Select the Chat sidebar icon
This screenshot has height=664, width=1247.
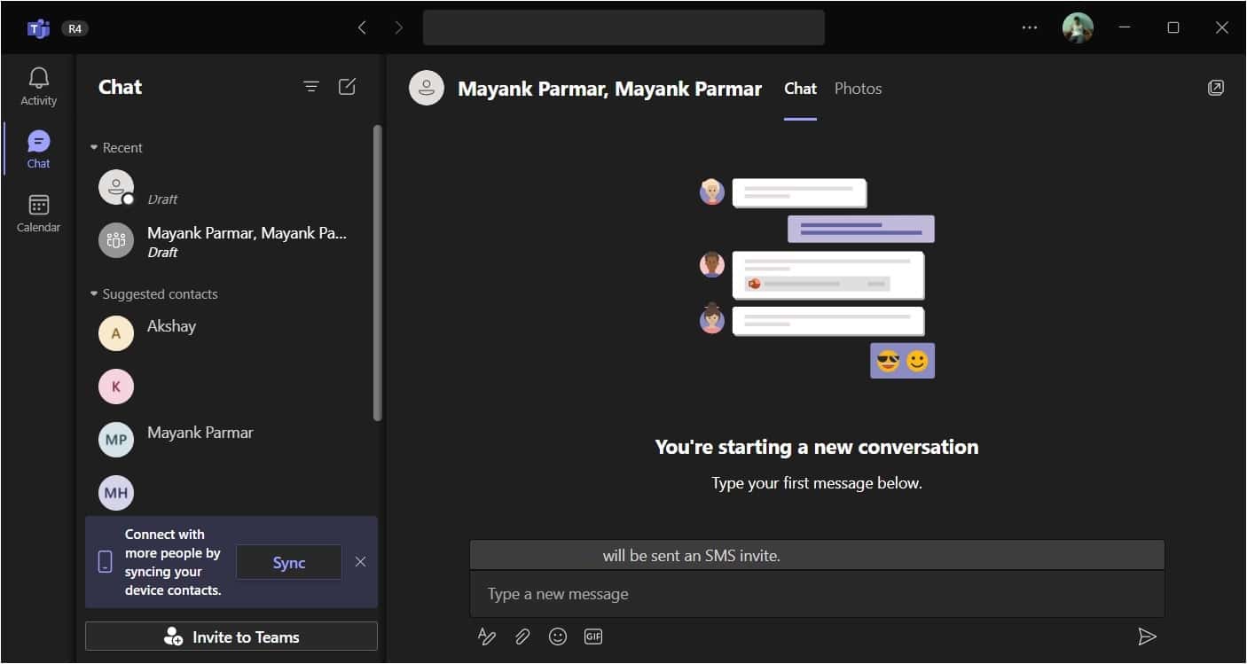(x=38, y=149)
